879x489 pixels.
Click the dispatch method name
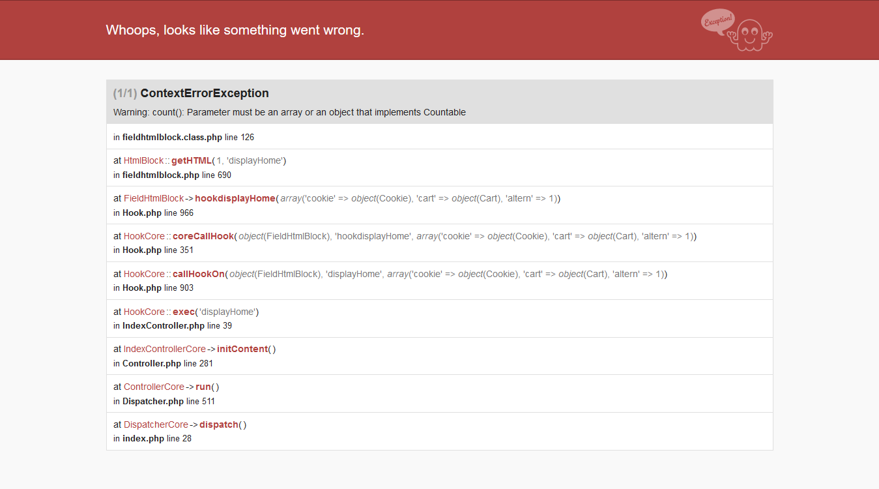(x=219, y=425)
